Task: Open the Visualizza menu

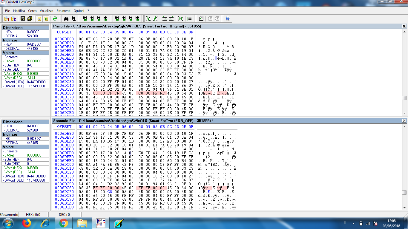Action: (46, 11)
